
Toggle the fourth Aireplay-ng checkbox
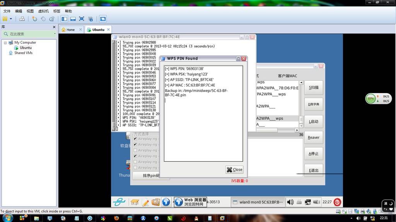tap(135, 156)
